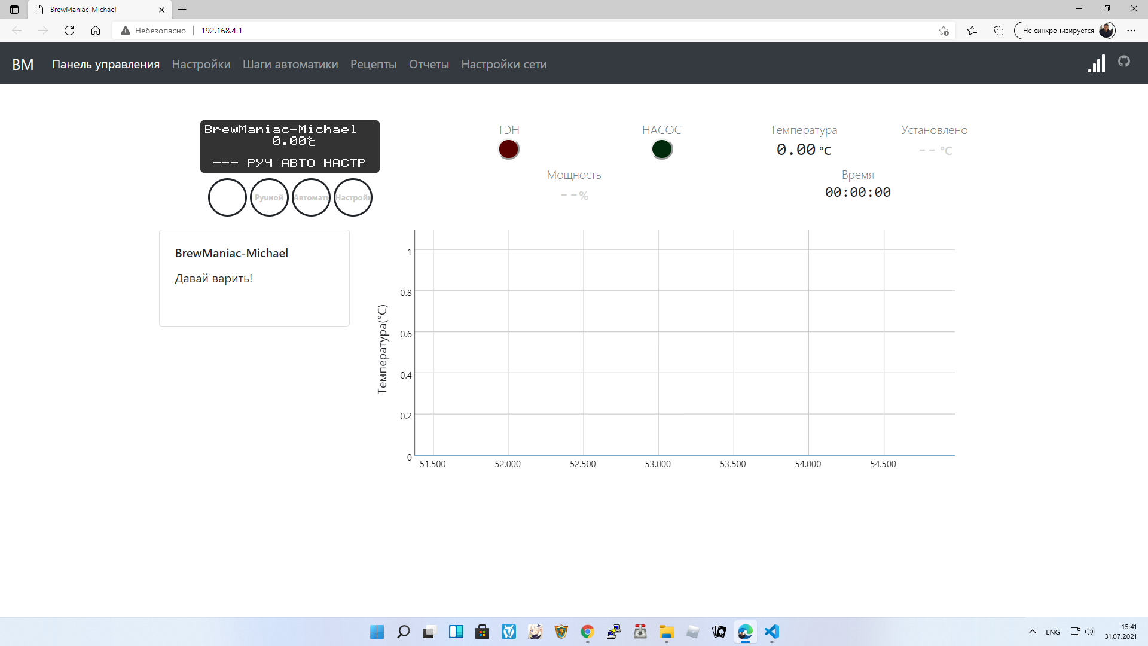The height and width of the screenshot is (646, 1148).
Task: Click the 53.000 chart axis label
Action: coord(658,464)
